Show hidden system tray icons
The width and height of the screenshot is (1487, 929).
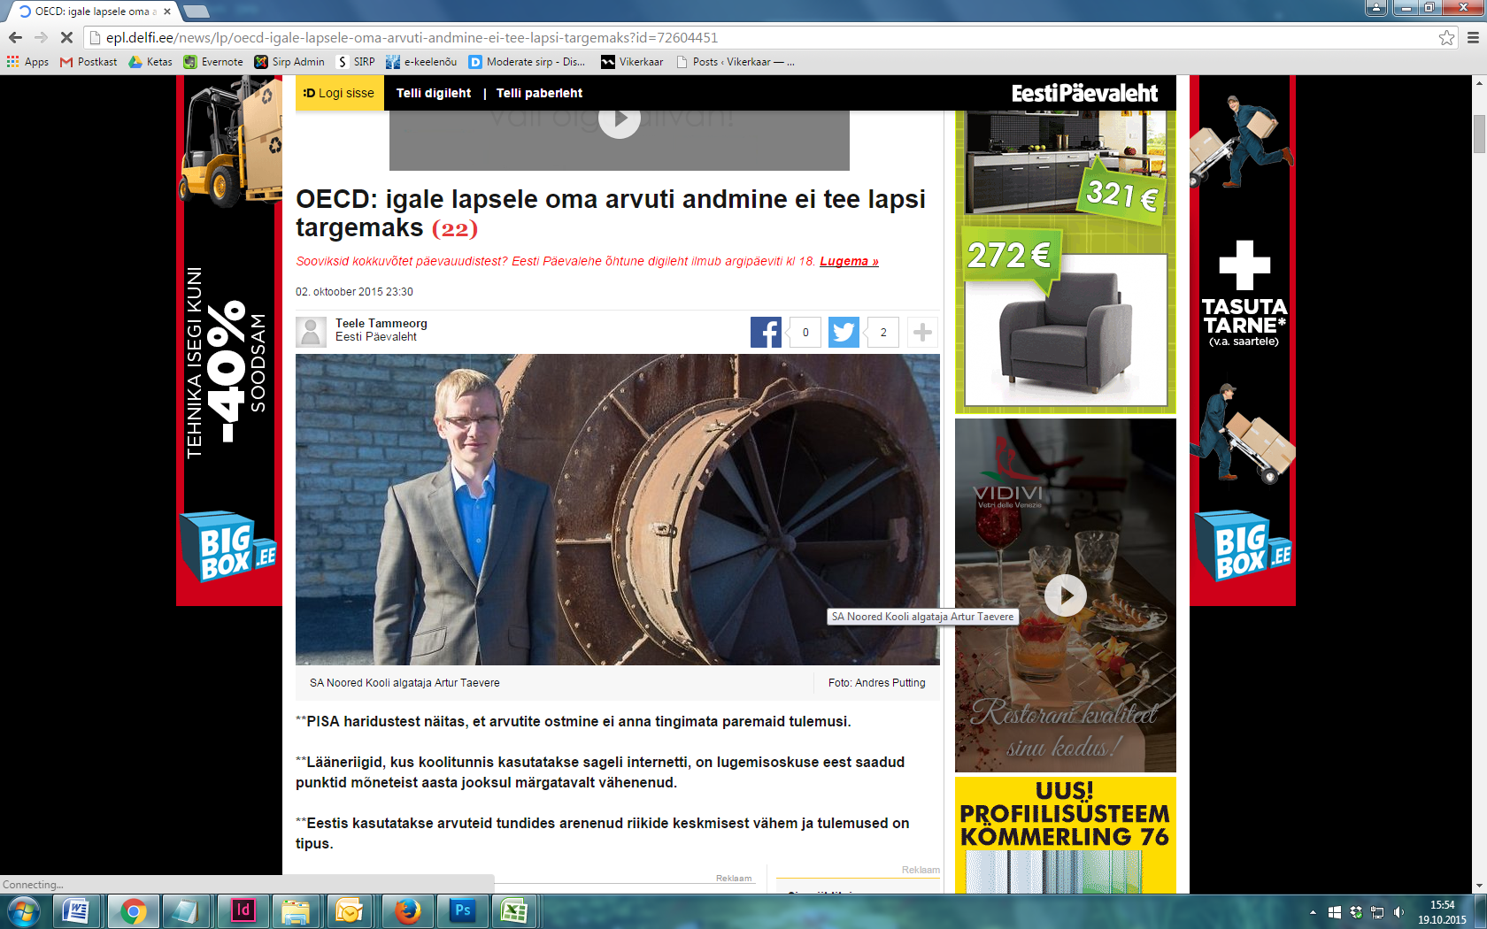point(1313,912)
